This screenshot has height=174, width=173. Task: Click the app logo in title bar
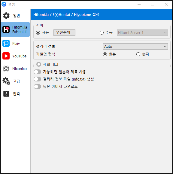pyautogui.click(x=4, y=4)
